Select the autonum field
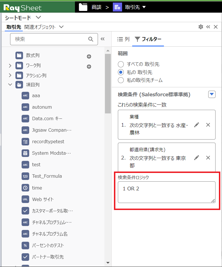Image resolution: width=222 pixels, height=267 pixels. 42,107
